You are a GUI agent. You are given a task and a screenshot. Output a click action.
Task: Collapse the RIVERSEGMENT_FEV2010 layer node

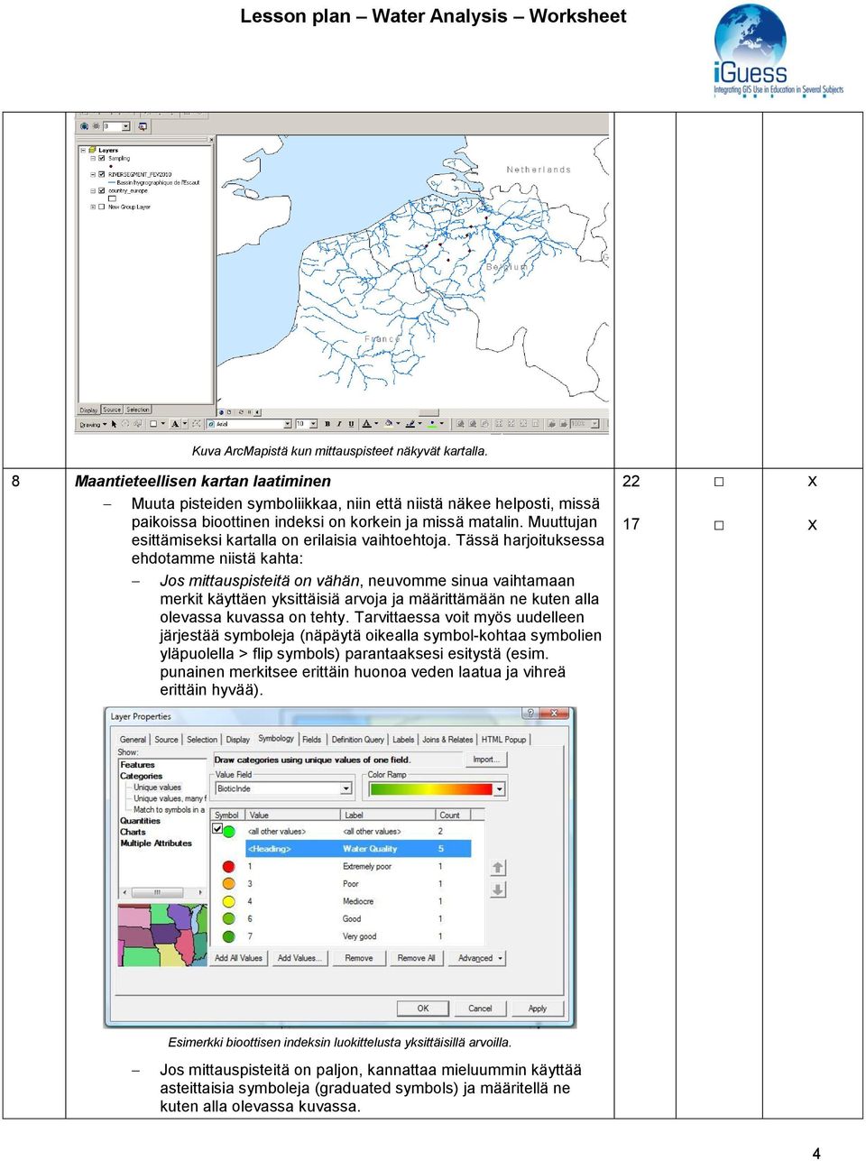click(93, 175)
